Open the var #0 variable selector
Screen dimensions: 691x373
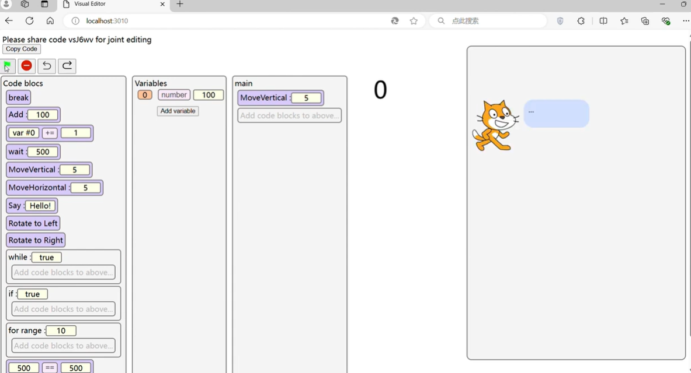click(24, 133)
